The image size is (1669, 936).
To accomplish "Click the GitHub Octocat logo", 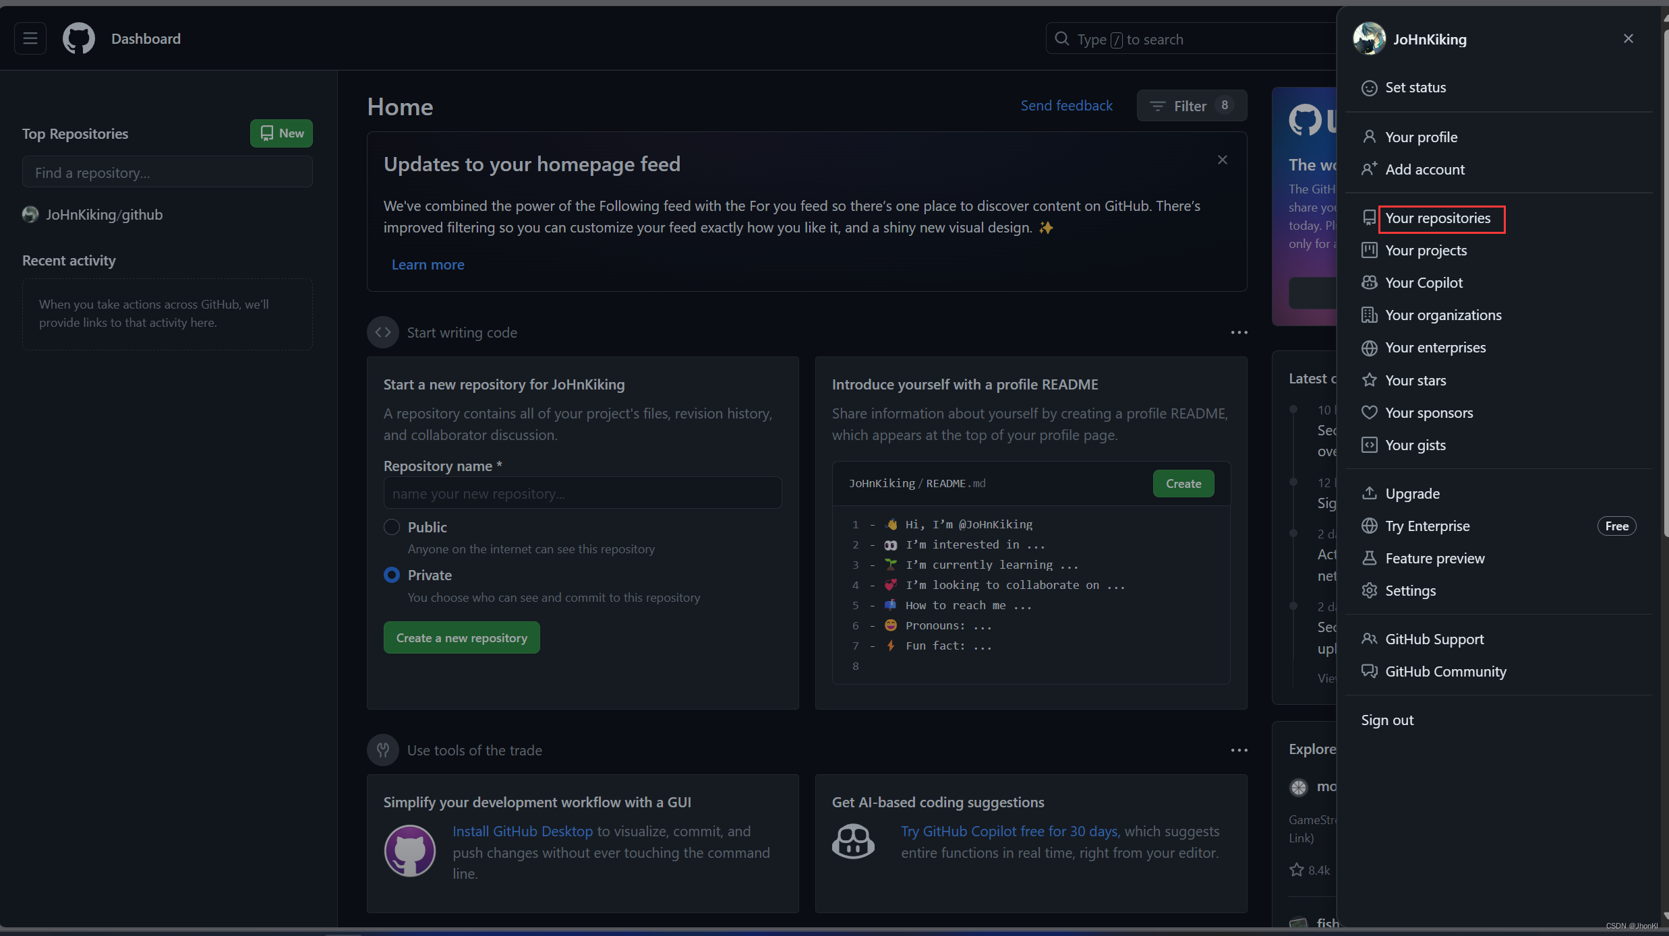I will tap(79, 38).
